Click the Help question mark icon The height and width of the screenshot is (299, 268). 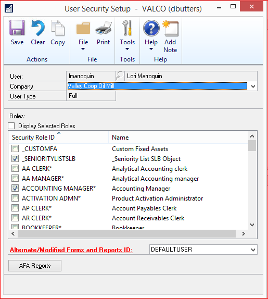pyautogui.click(x=151, y=28)
